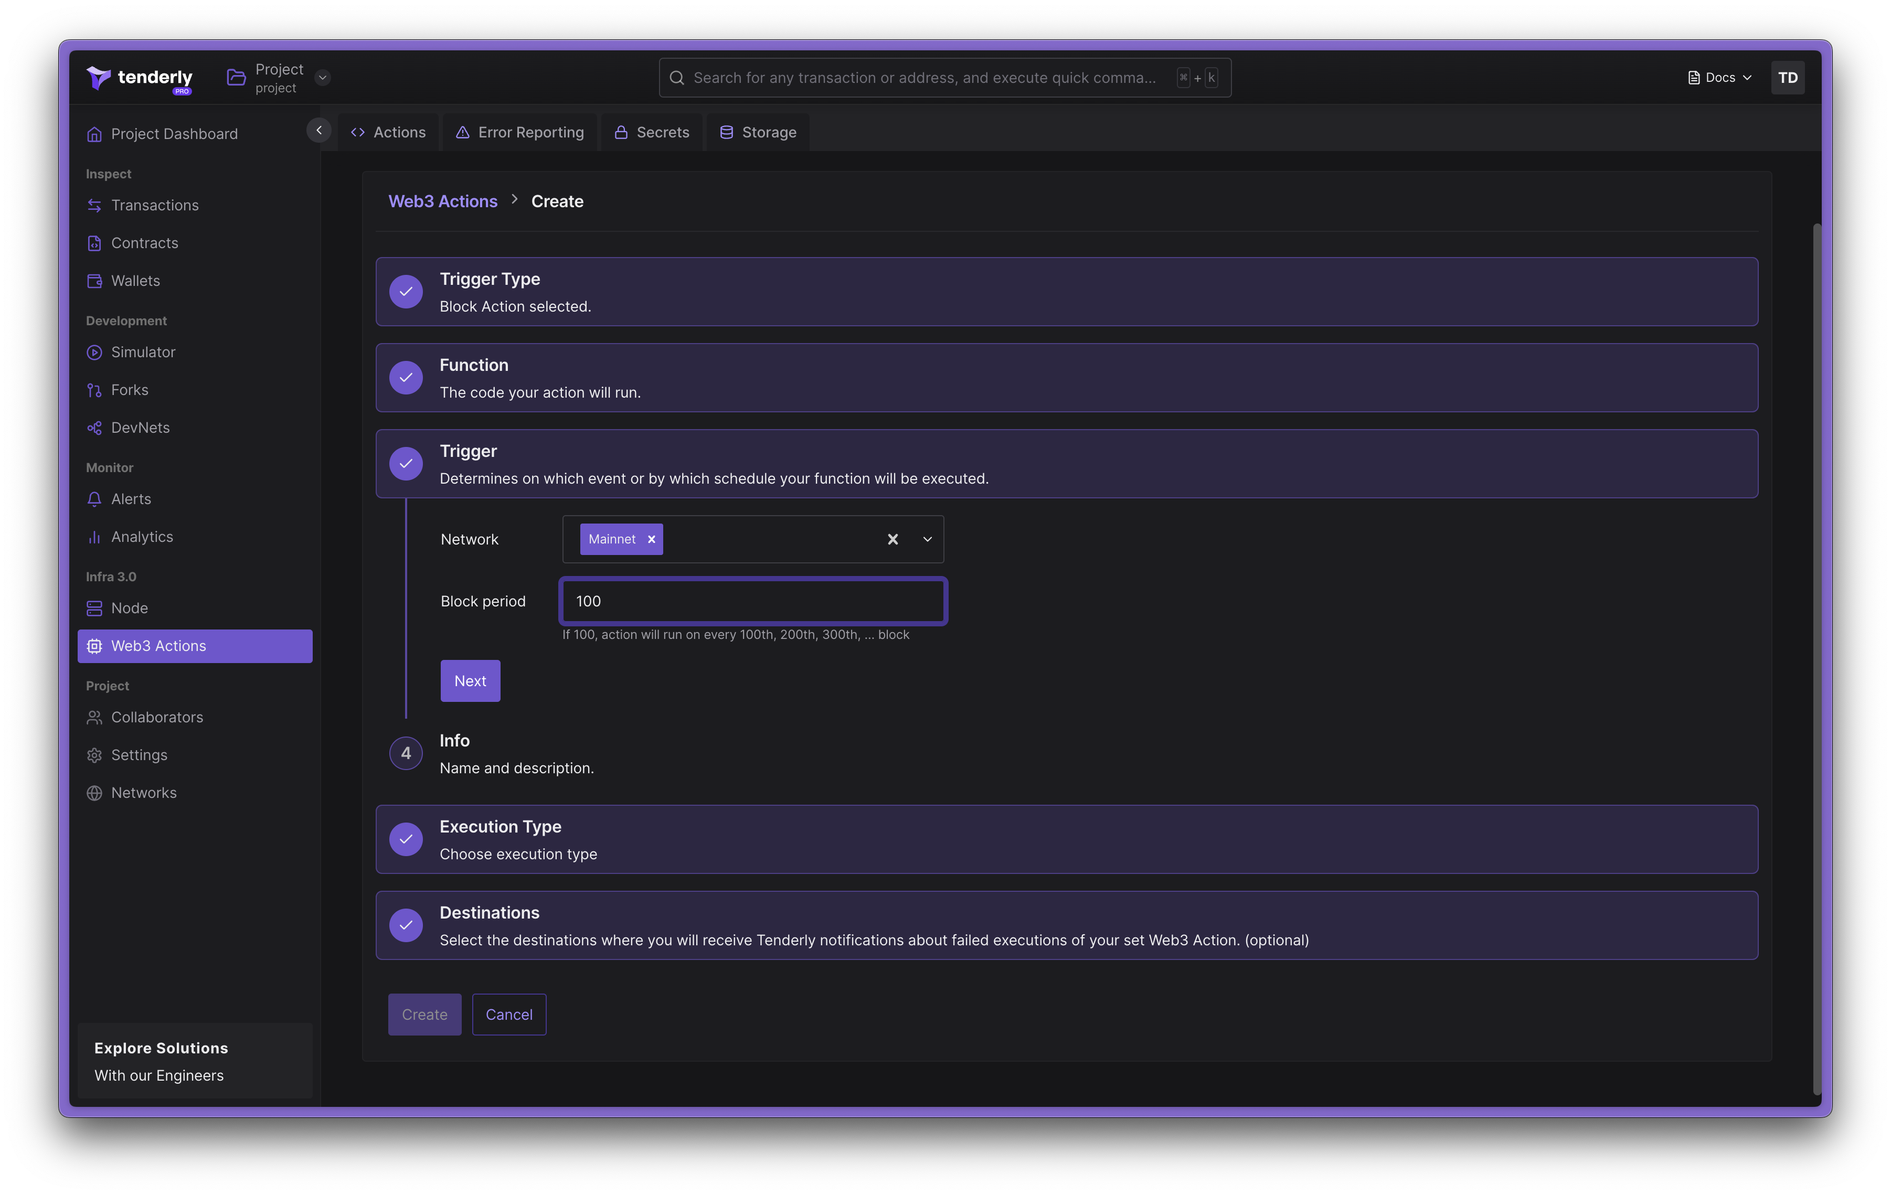Click the Web3 Actions icon in sidebar
The width and height of the screenshot is (1891, 1195).
click(93, 644)
